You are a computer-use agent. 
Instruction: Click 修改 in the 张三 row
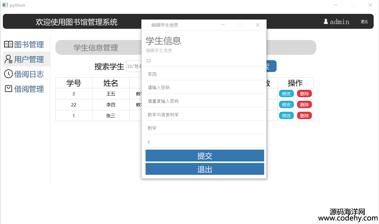(x=286, y=116)
